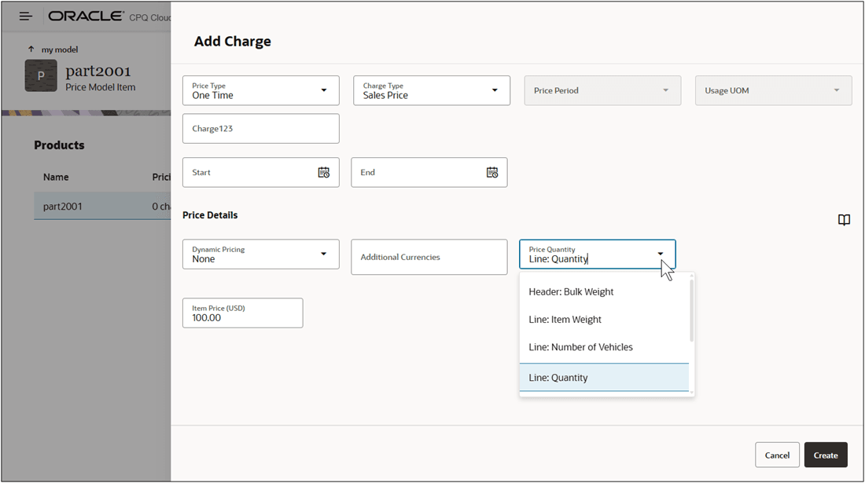865x483 pixels.
Task: Choose Line: Number of Vehicles option
Action: coord(580,347)
